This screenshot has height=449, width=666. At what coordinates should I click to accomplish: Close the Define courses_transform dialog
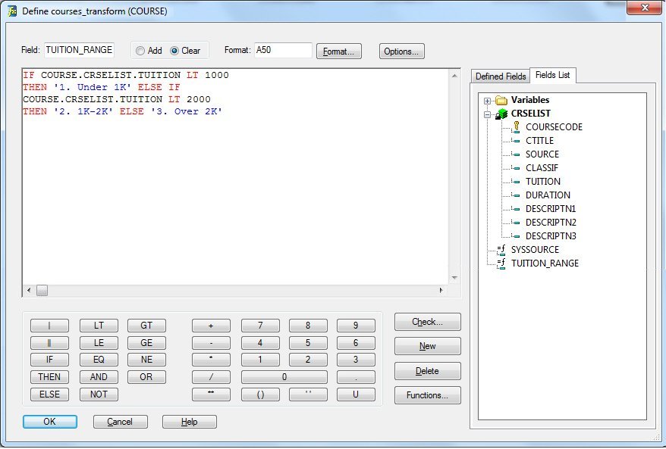(x=644, y=8)
